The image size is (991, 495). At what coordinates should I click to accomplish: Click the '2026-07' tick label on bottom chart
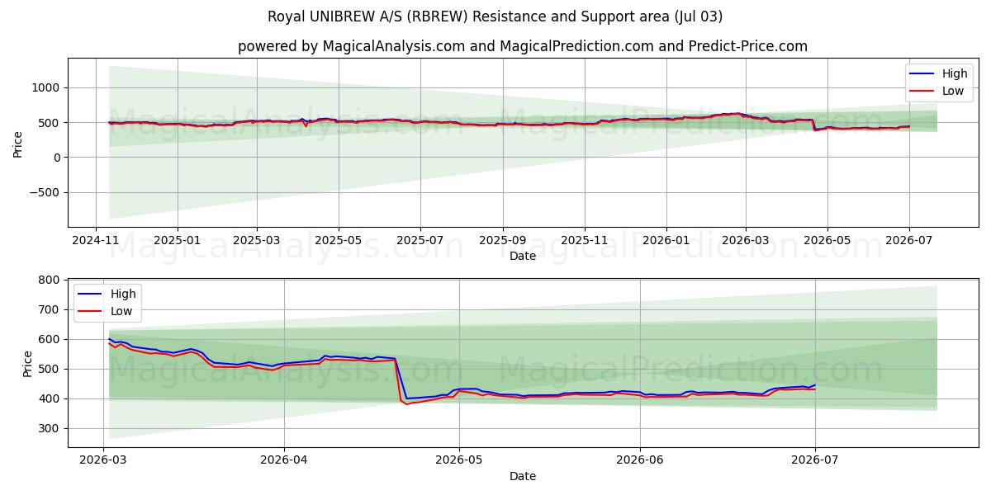click(x=815, y=460)
